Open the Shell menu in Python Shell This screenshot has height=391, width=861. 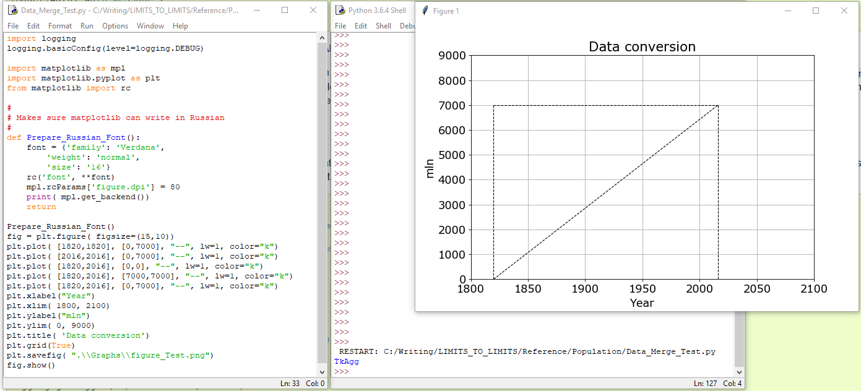(384, 26)
